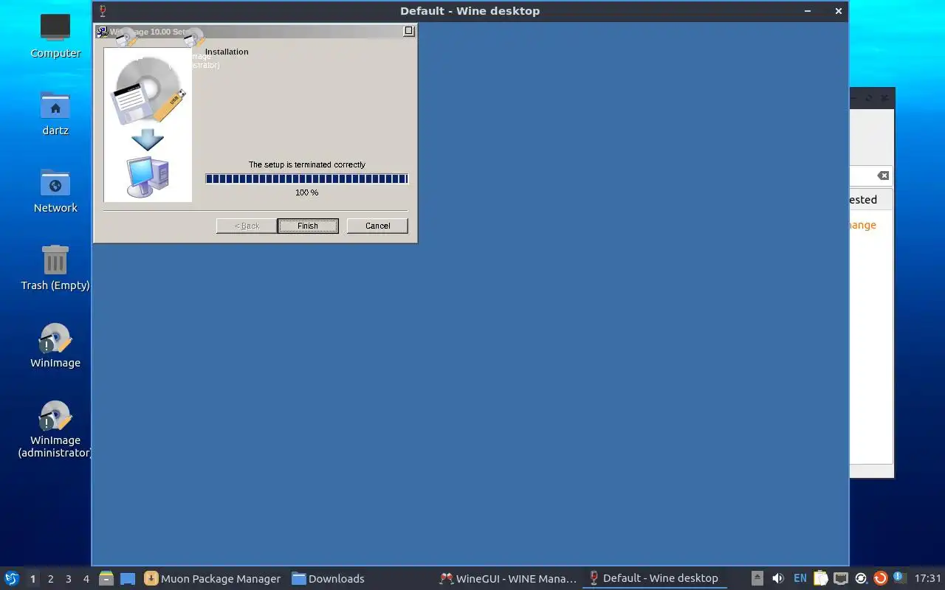The image size is (945, 590).
Task: Switch to workspace 4
Action: pos(86,579)
